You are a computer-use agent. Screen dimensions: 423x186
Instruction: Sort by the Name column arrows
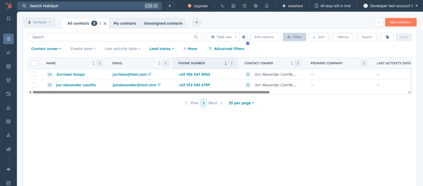(94, 63)
